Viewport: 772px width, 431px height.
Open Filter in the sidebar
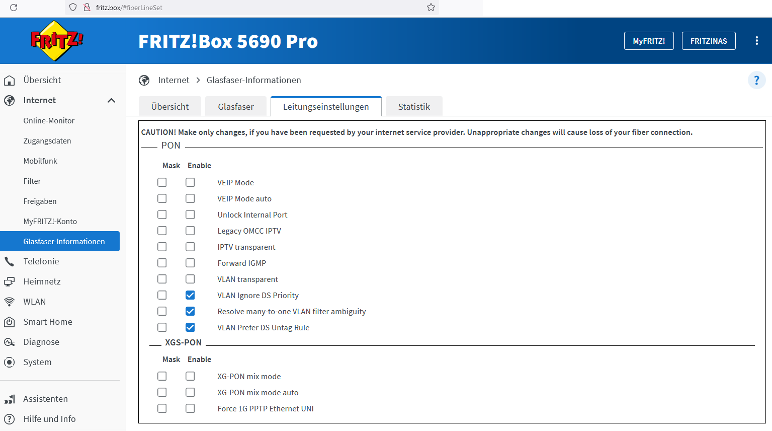tap(32, 181)
